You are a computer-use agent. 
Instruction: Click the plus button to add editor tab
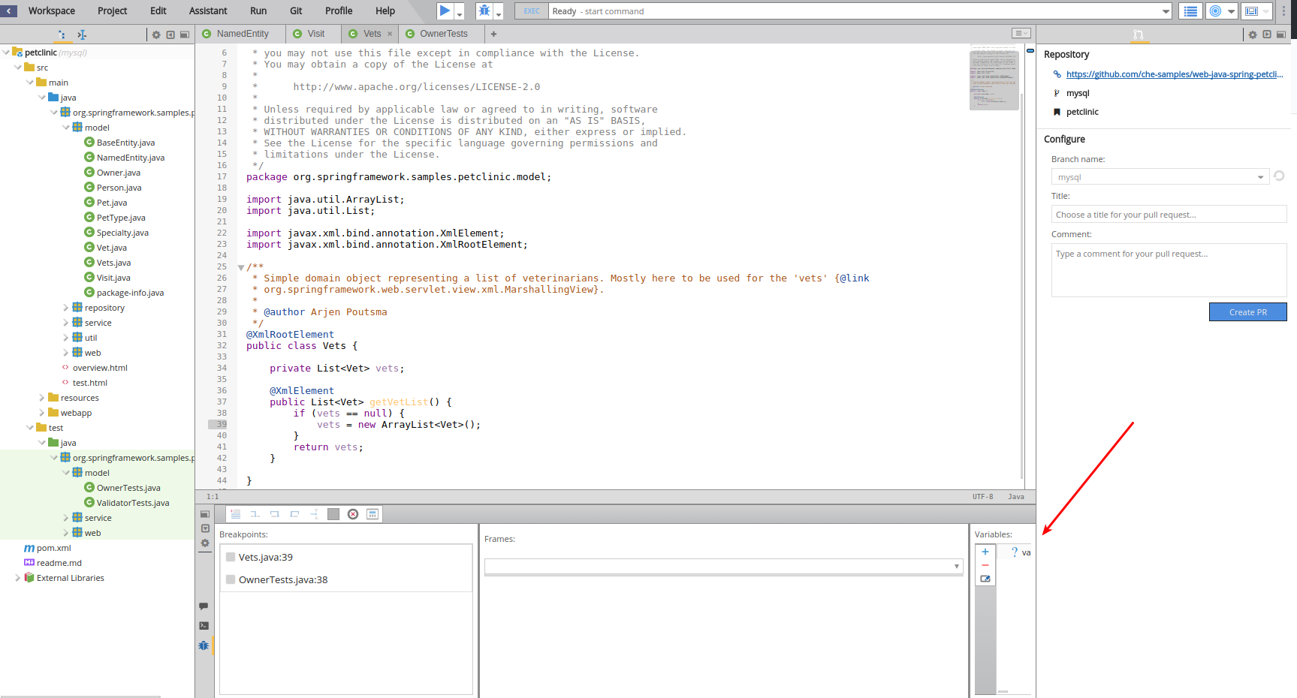click(x=493, y=34)
